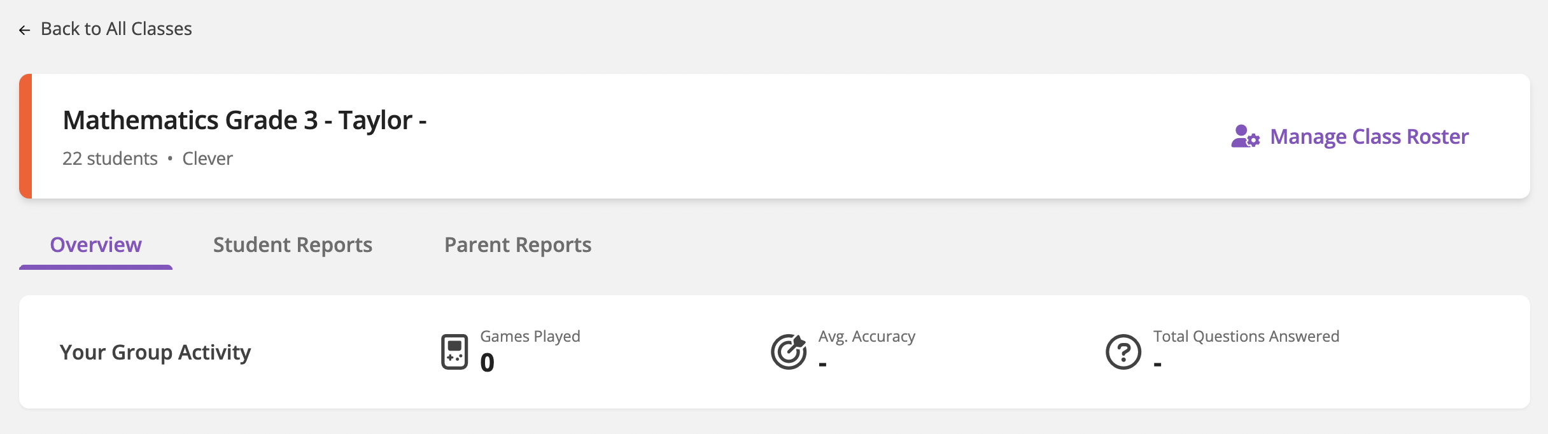Click the Your Group Activity heading
Viewport: 1548px width, 434px height.
tap(155, 353)
